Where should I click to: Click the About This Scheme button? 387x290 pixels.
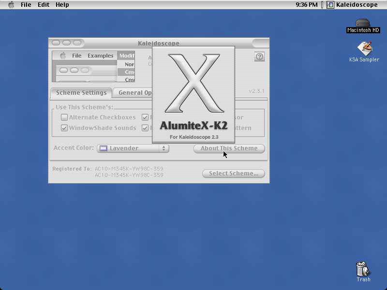(x=229, y=148)
